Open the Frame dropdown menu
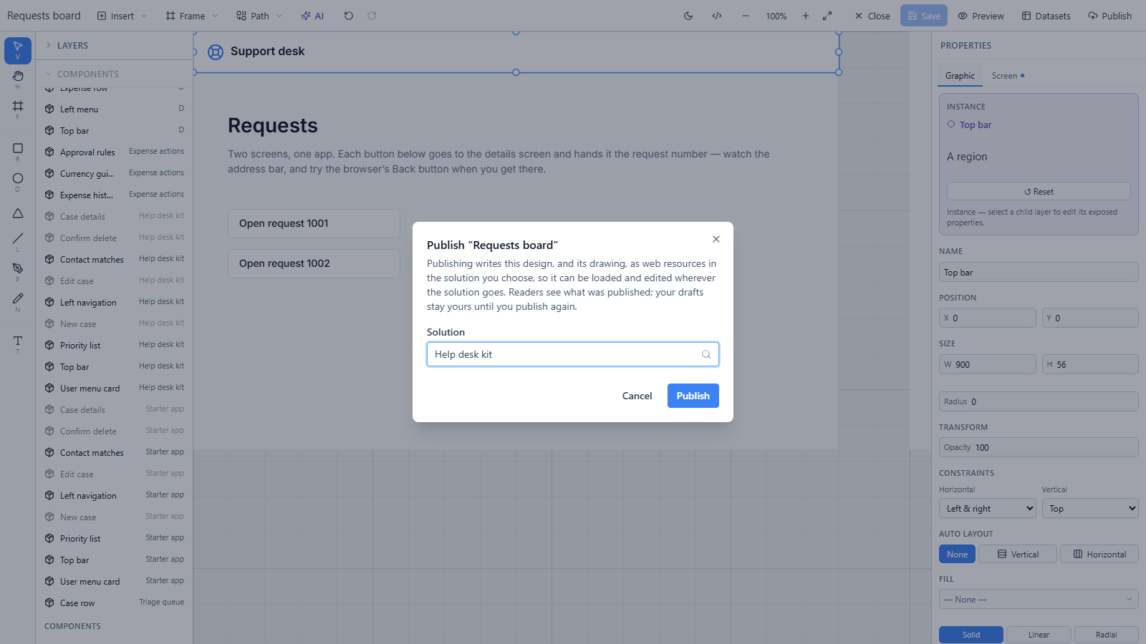The image size is (1146, 644). 192,16
